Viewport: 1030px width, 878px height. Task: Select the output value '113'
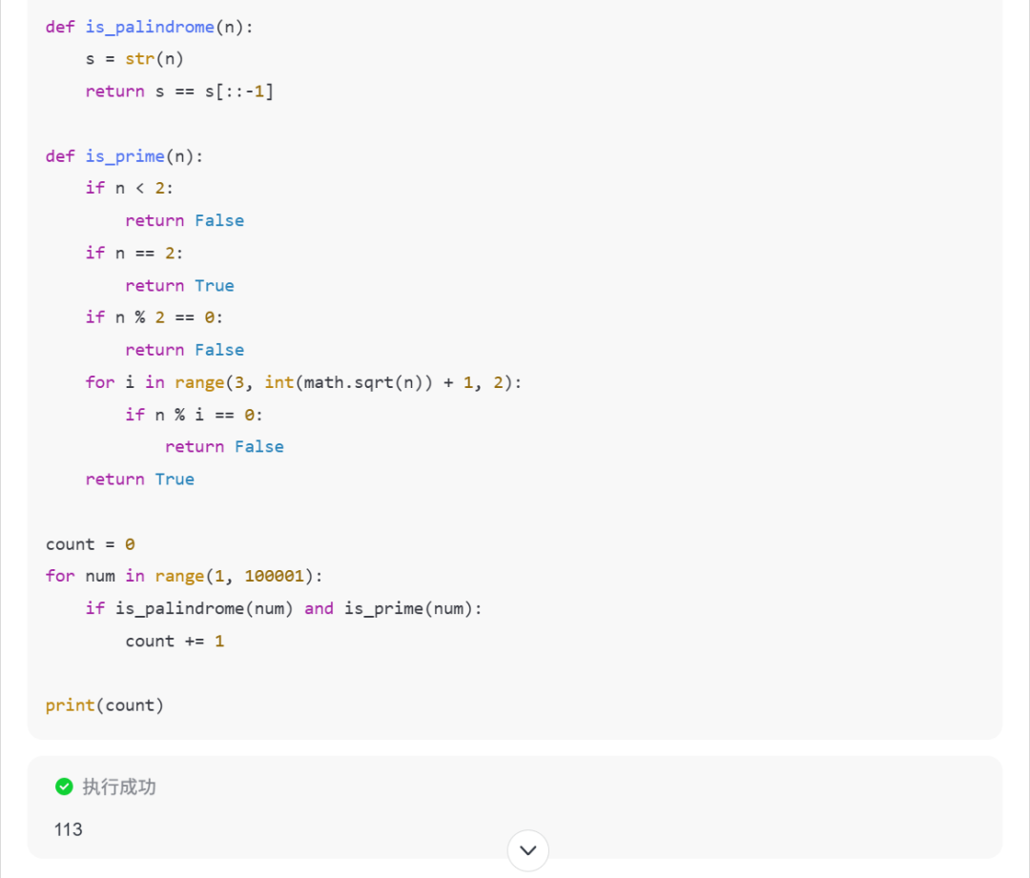[69, 829]
